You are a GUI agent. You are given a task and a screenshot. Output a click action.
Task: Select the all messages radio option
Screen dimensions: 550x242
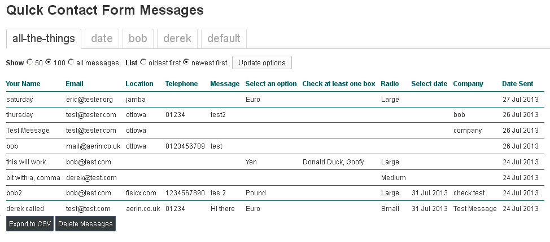pos(71,62)
